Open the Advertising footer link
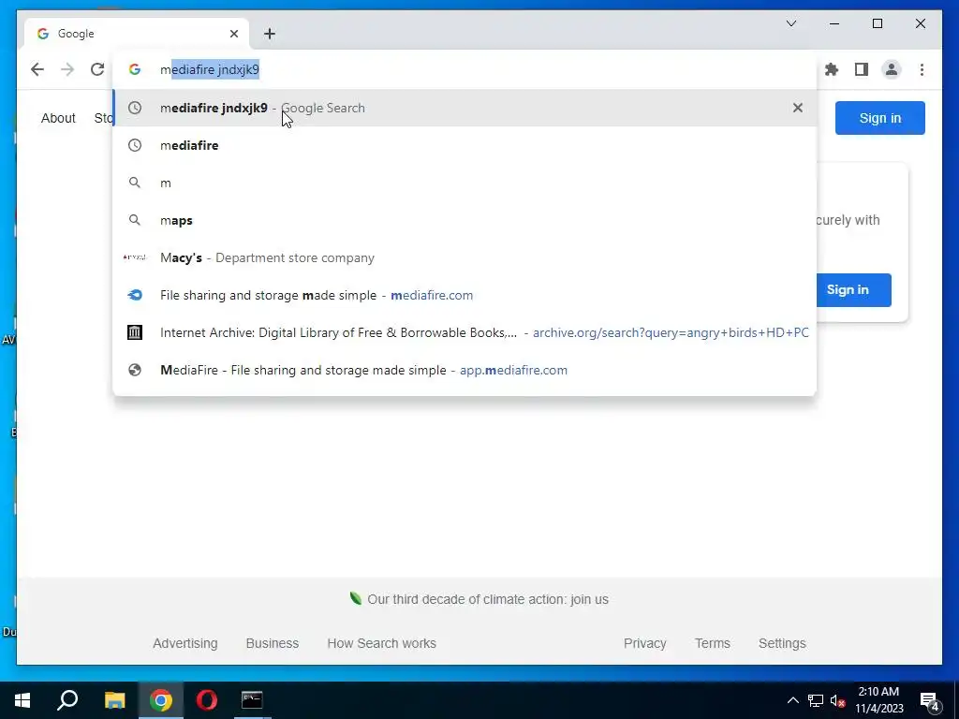This screenshot has width=959, height=719. pos(185,643)
